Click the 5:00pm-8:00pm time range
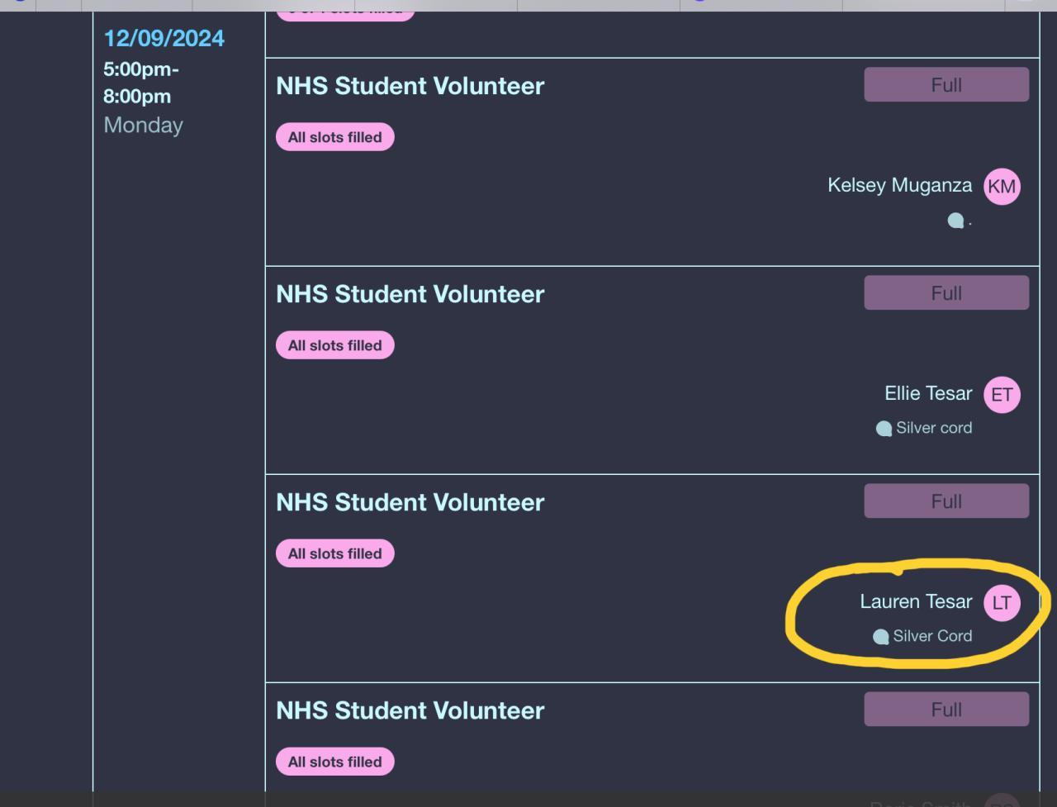1057x807 pixels. 140,83
